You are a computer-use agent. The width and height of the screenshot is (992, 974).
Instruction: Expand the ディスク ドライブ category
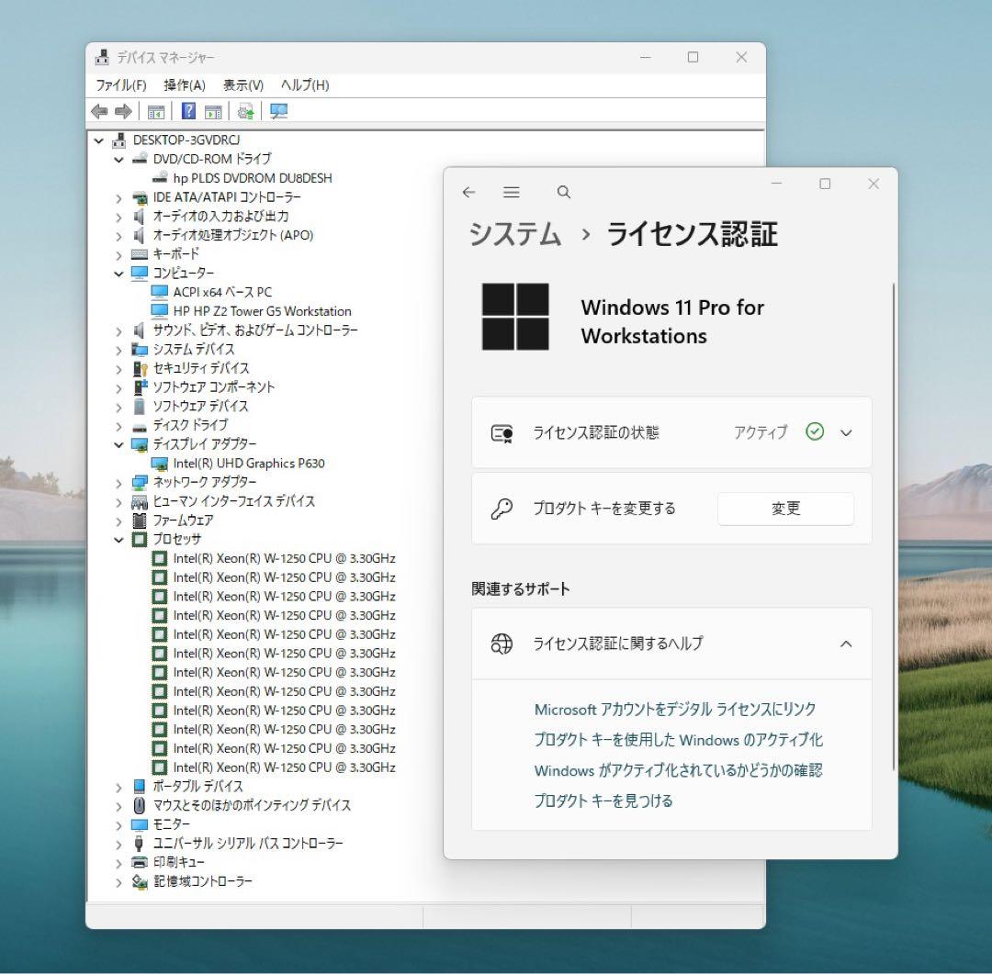tap(118, 426)
